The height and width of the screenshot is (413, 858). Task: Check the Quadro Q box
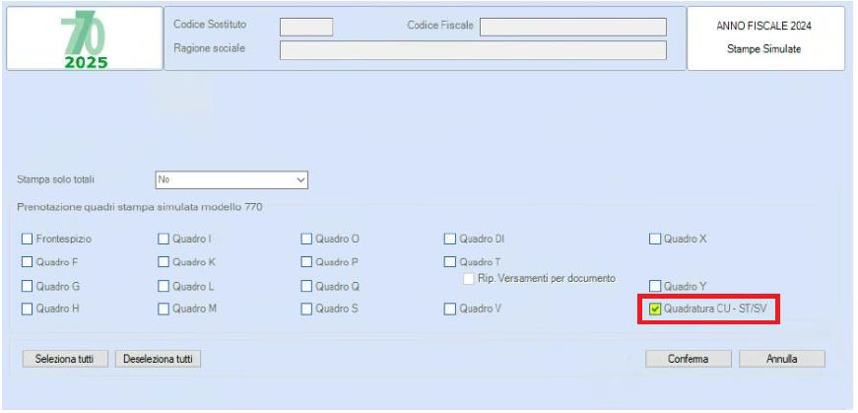306,286
